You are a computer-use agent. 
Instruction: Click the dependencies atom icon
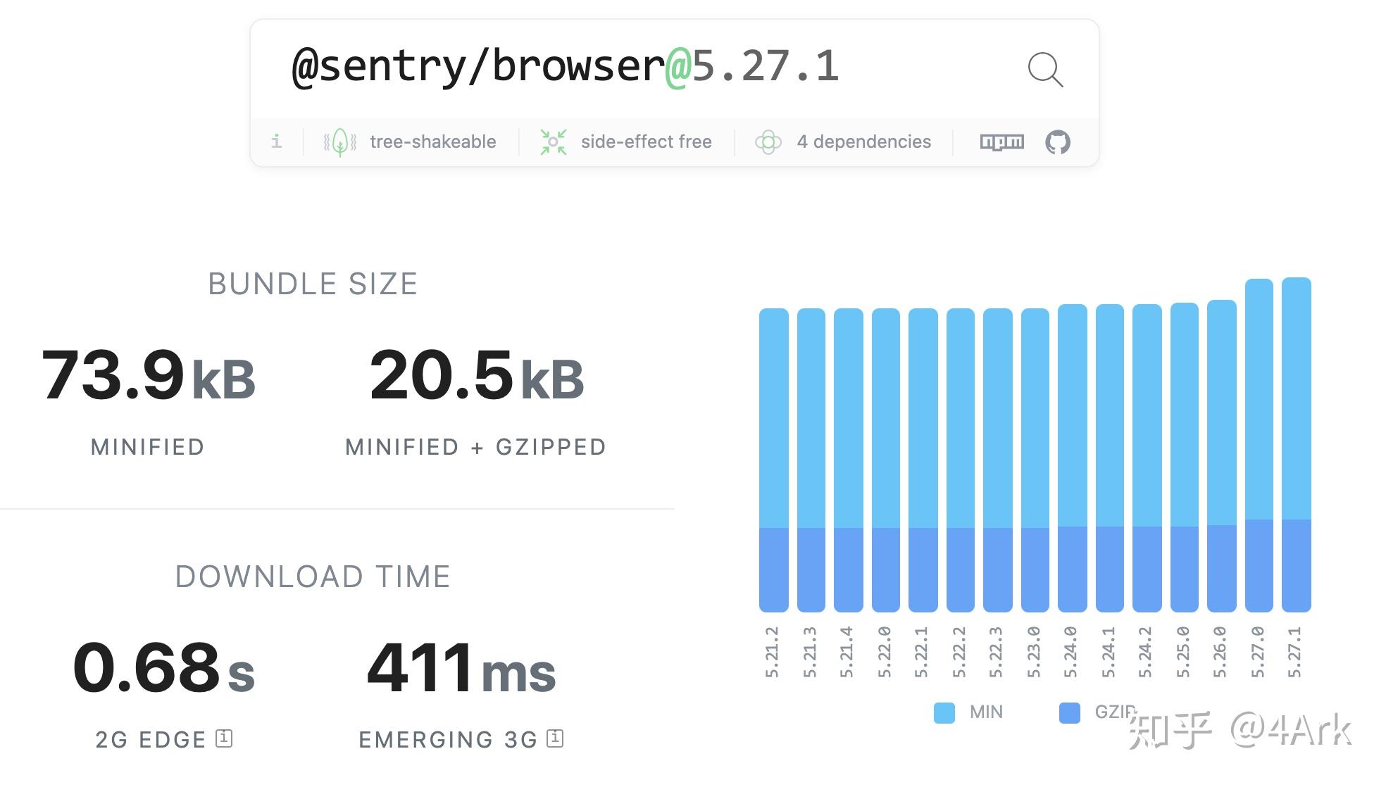point(769,141)
